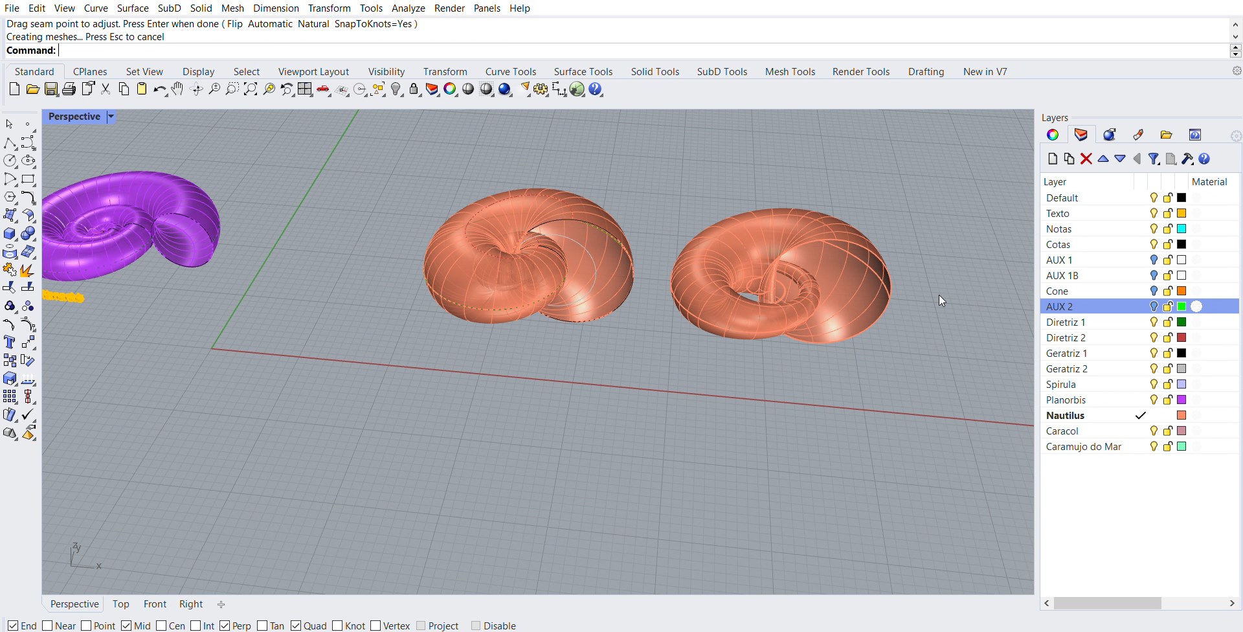Click the hammer Tools icon in Layers panel
Screen dimensions: 1243x632
pos(1187,159)
